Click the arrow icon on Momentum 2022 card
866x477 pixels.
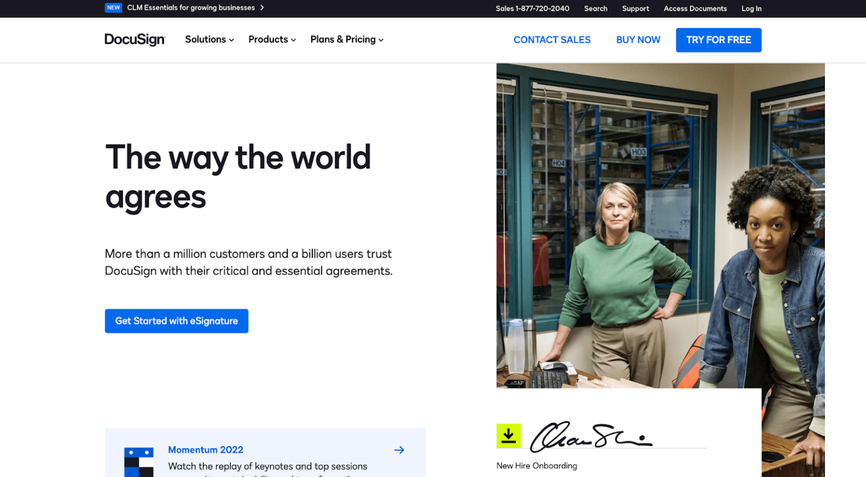coord(399,450)
